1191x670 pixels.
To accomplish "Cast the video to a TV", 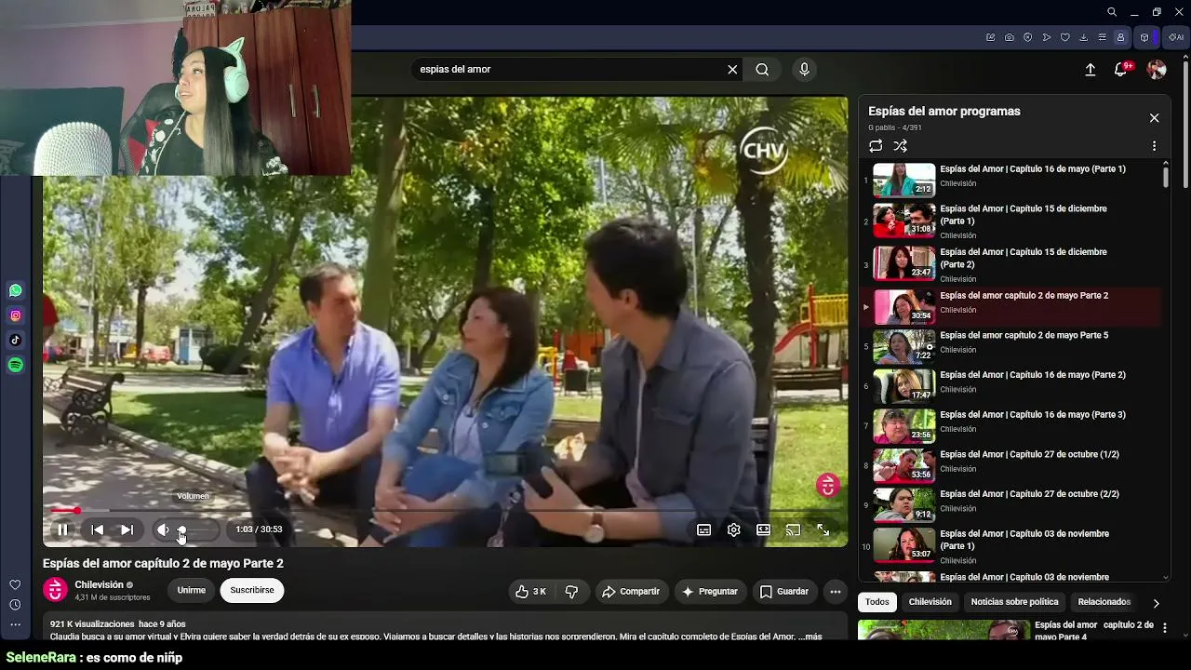I will coord(793,529).
